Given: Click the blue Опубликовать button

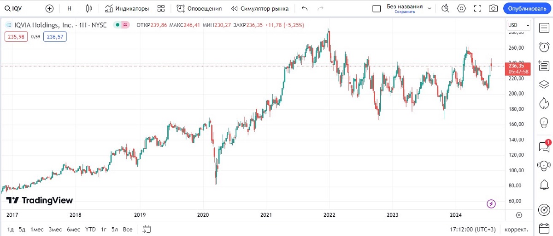Looking at the screenshot, I should [x=527, y=8].
